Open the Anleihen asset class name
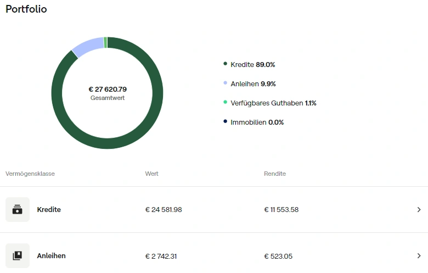This screenshot has height=273, width=428. [x=51, y=256]
